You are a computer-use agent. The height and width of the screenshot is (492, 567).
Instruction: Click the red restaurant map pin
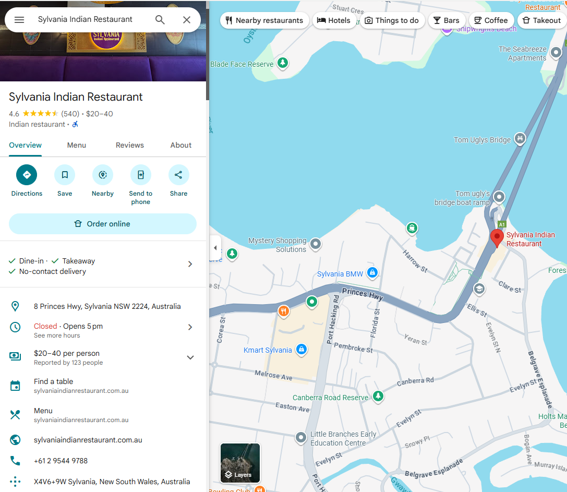[497, 238]
